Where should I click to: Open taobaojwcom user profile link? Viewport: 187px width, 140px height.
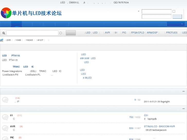[159, 130]
